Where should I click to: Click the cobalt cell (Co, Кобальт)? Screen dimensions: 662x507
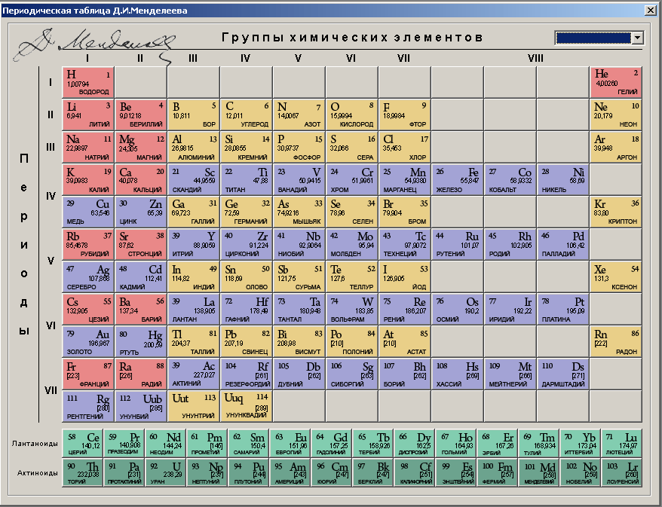pos(510,180)
